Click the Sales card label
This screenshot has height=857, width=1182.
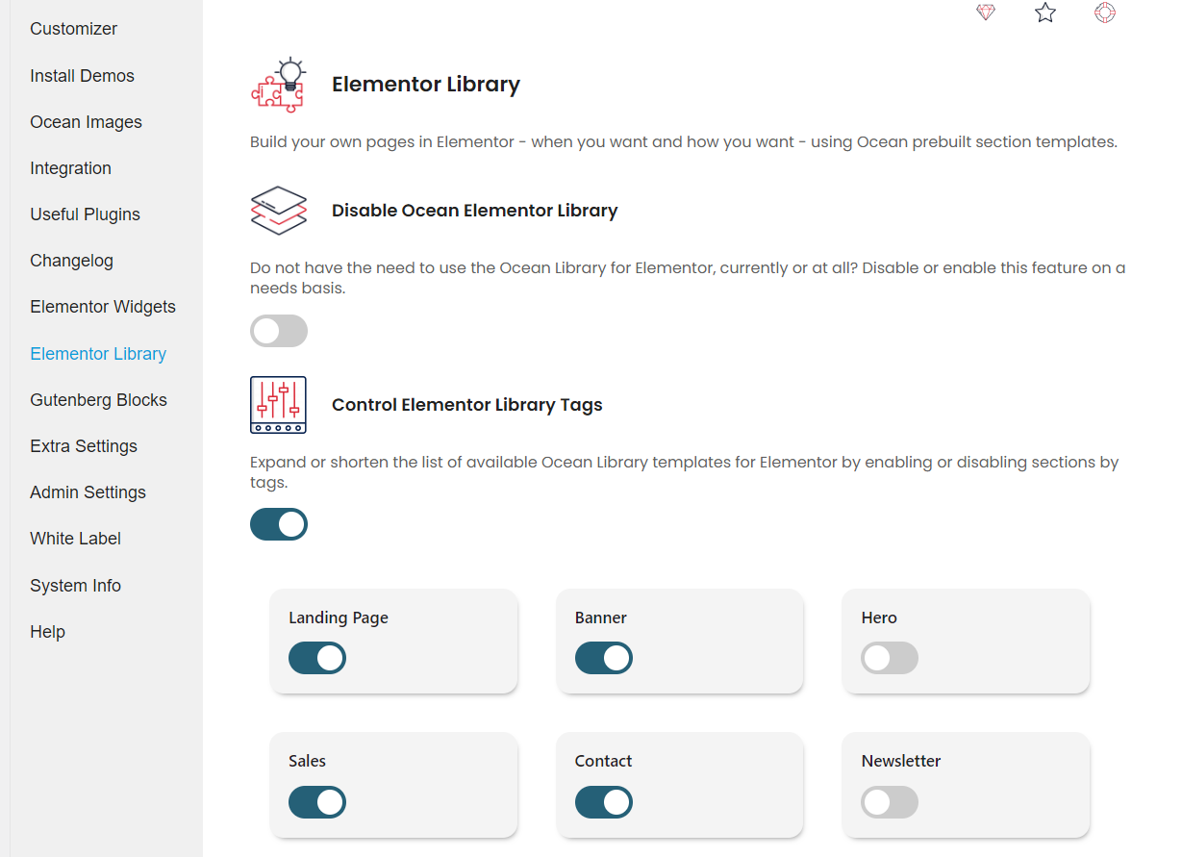pyautogui.click(x=308, y=761)
